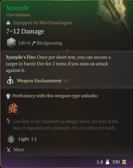
Task: Click the warning triangle beside Equipped by
Action: (x=8, y=23)
